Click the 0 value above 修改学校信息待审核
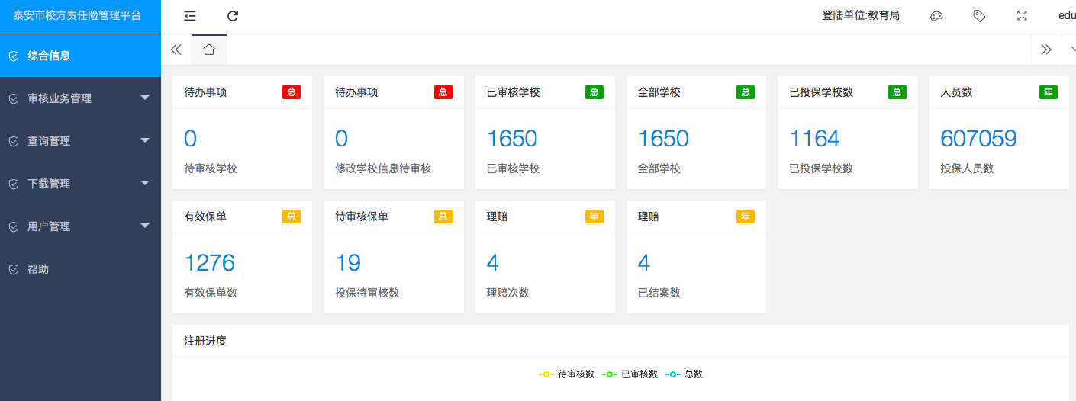1076x401 pixels. tap(342, 139)
